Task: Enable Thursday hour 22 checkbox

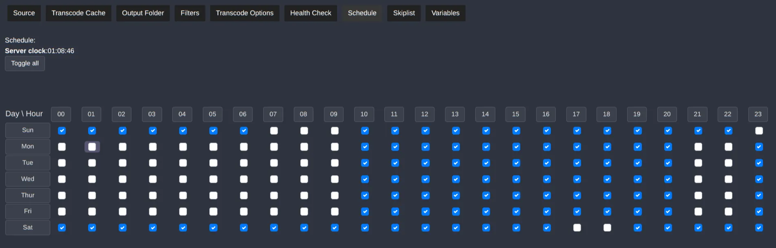Action: pyautogui.click(x=729, y=195)
